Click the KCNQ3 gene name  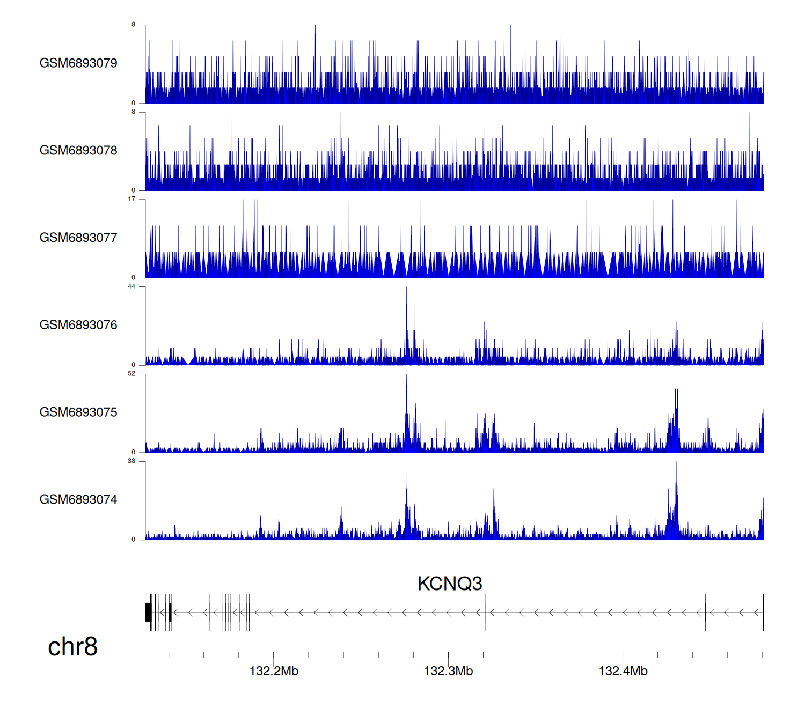(x=450, y=584)
